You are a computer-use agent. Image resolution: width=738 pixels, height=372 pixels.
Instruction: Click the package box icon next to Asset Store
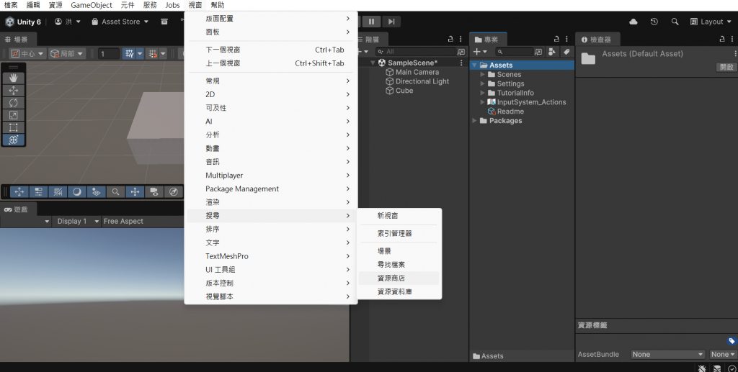(164, 22)
